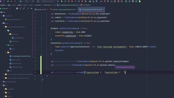
Task: Expand the font folder
Action: pyautogui.click(x=4, y=93)
